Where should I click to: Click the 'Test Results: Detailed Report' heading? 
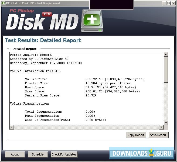tap(43, 40)
